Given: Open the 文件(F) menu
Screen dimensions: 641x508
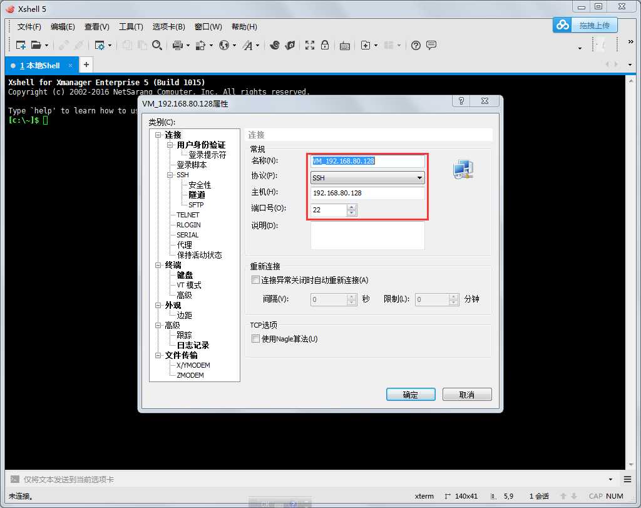Looking at the screenshot, I should (x=29, y=26).
